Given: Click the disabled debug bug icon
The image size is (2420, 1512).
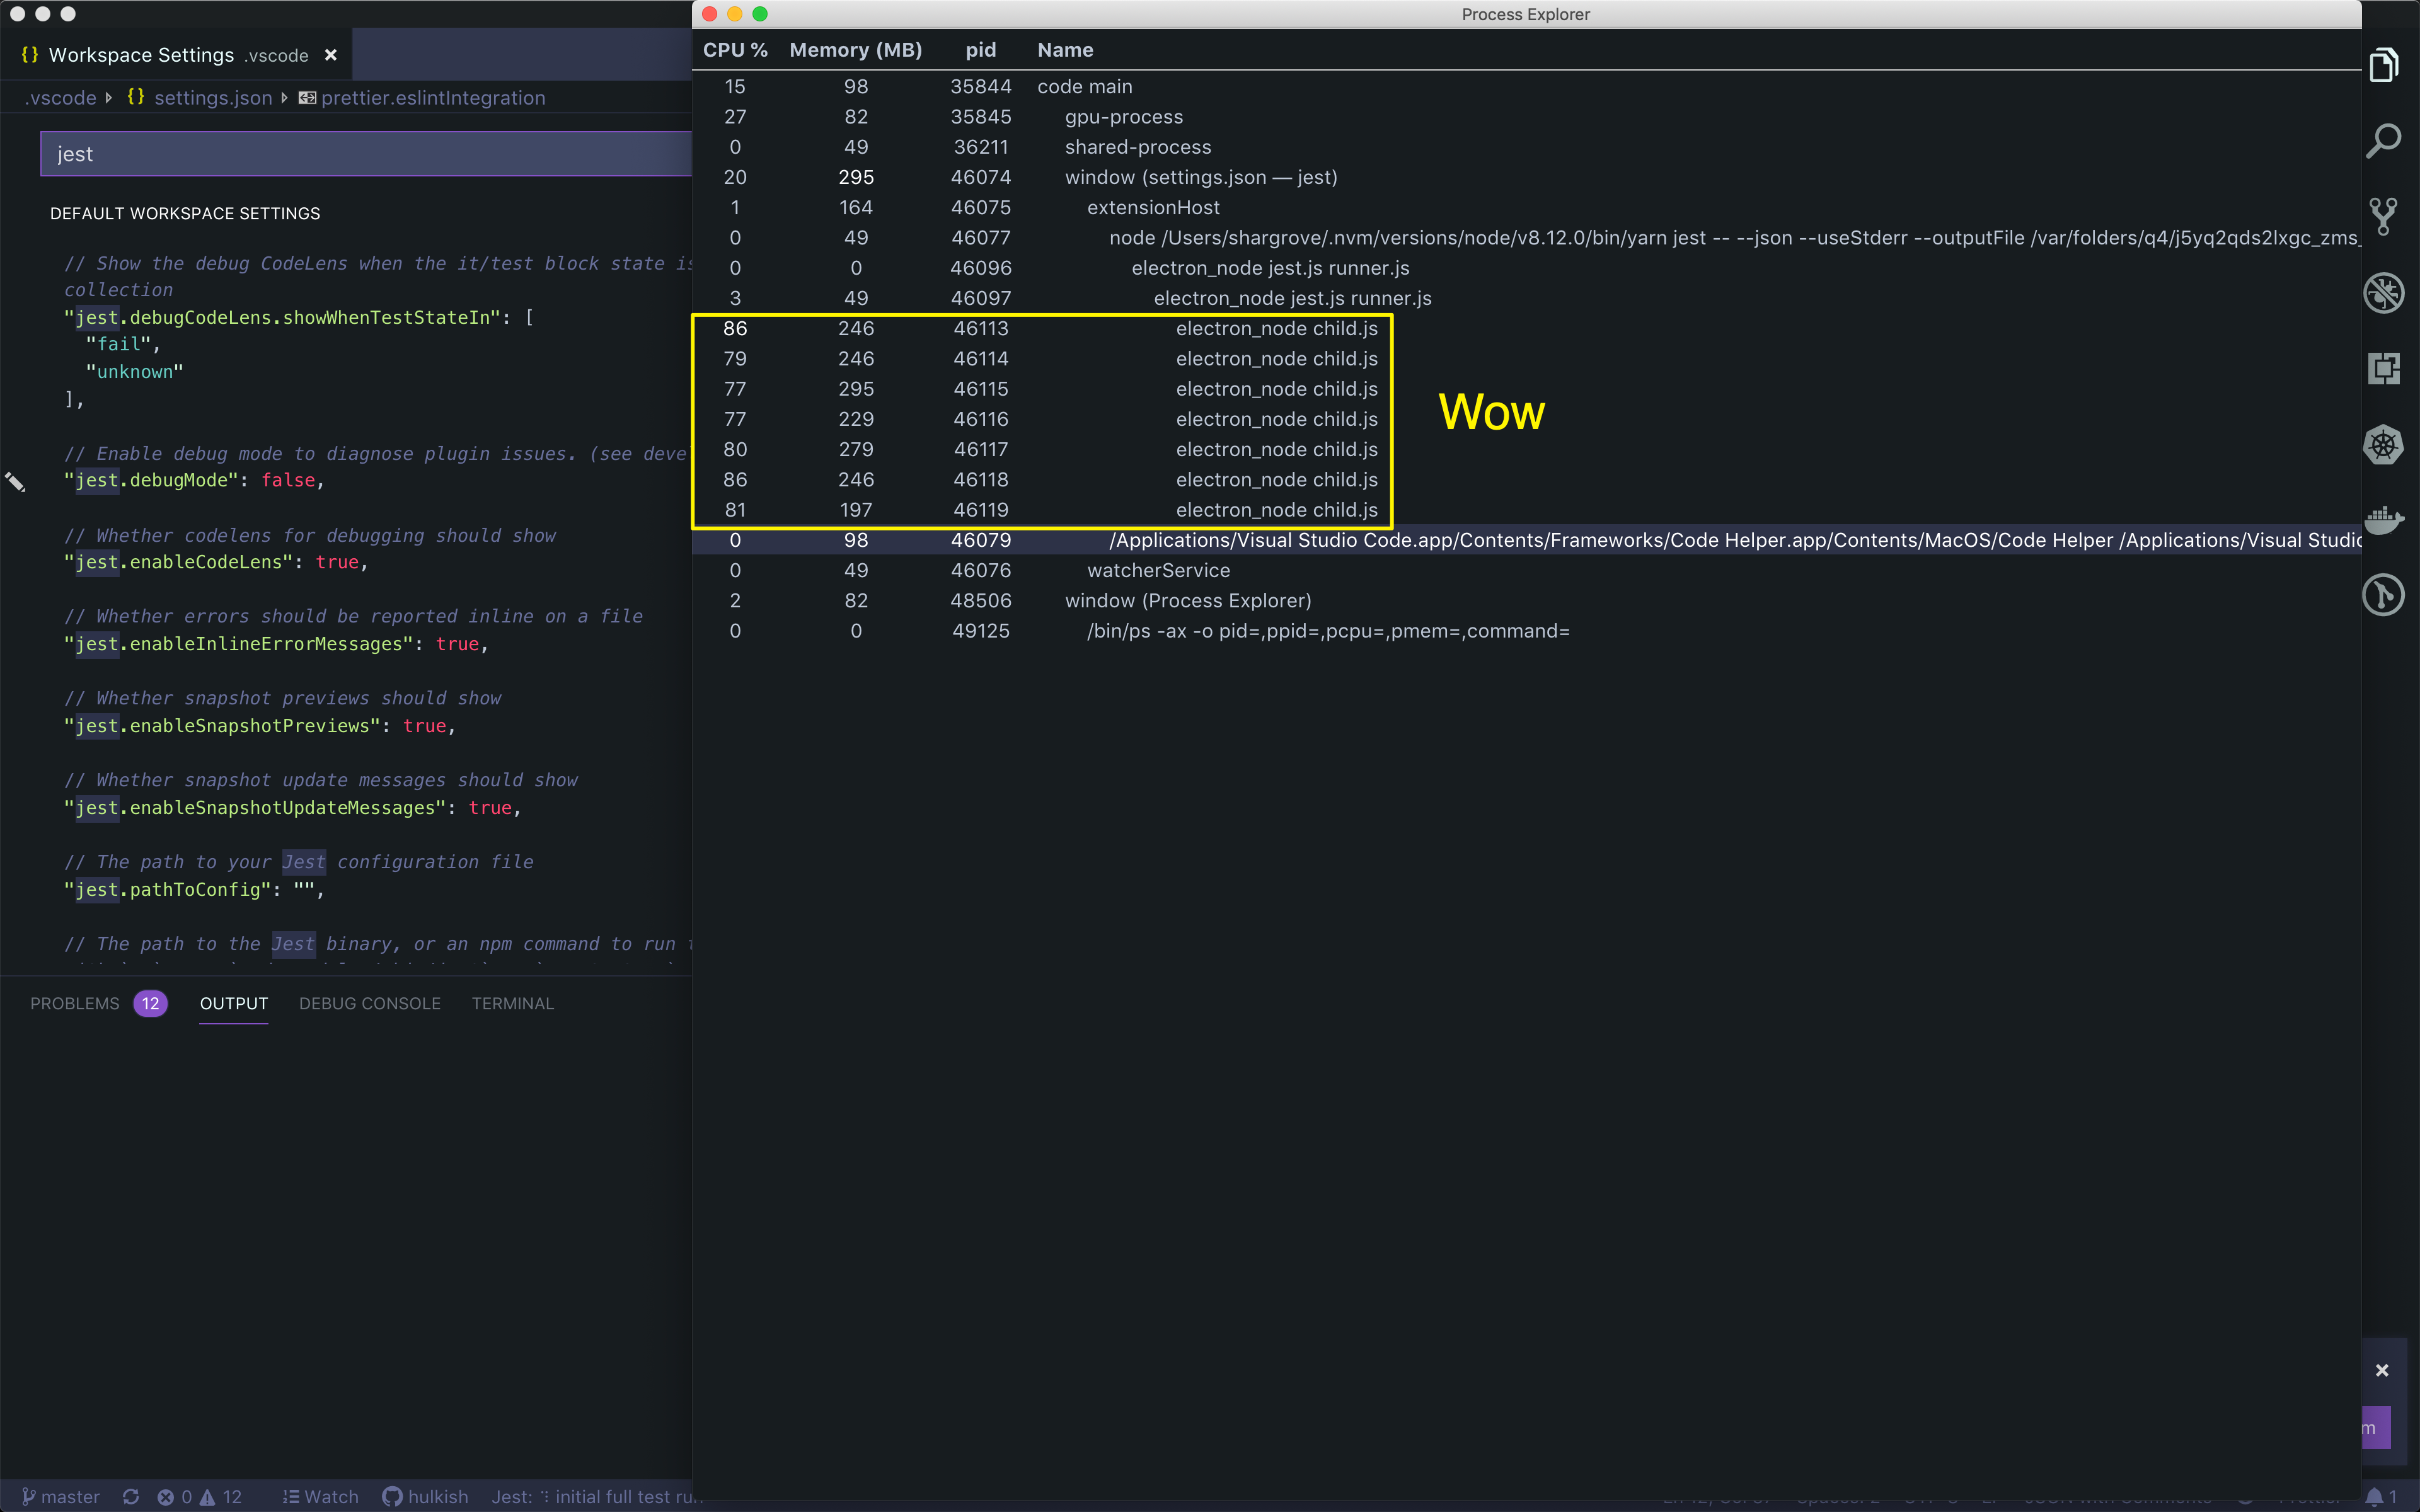Looking at the screenshot, I should pyautogui.click(x=2384, y=292).
